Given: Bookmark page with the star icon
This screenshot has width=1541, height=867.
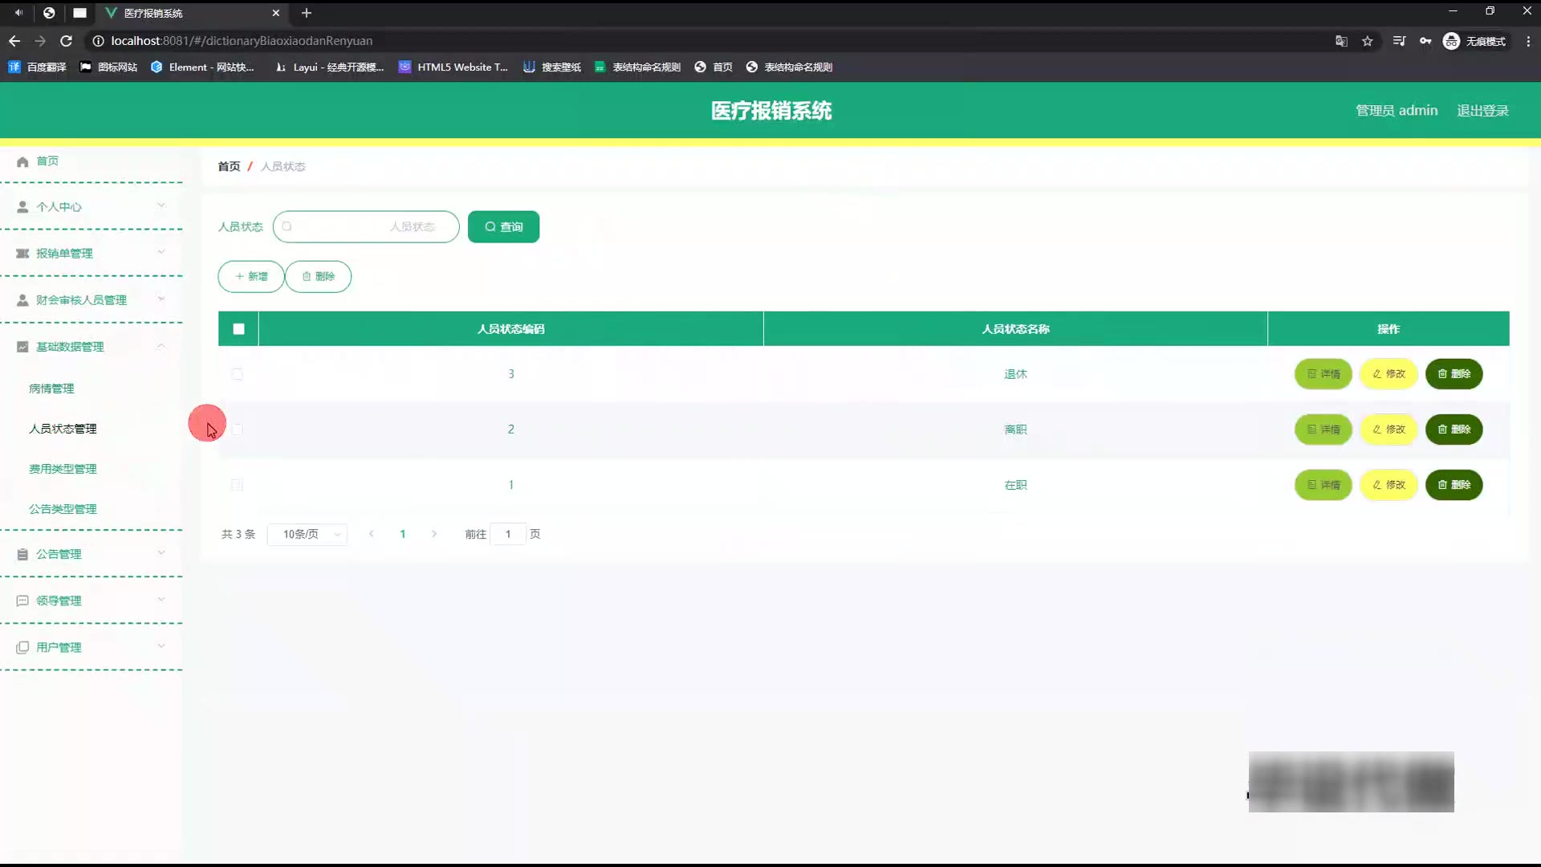Looking at the screenshot, I should click(1368, 41).
